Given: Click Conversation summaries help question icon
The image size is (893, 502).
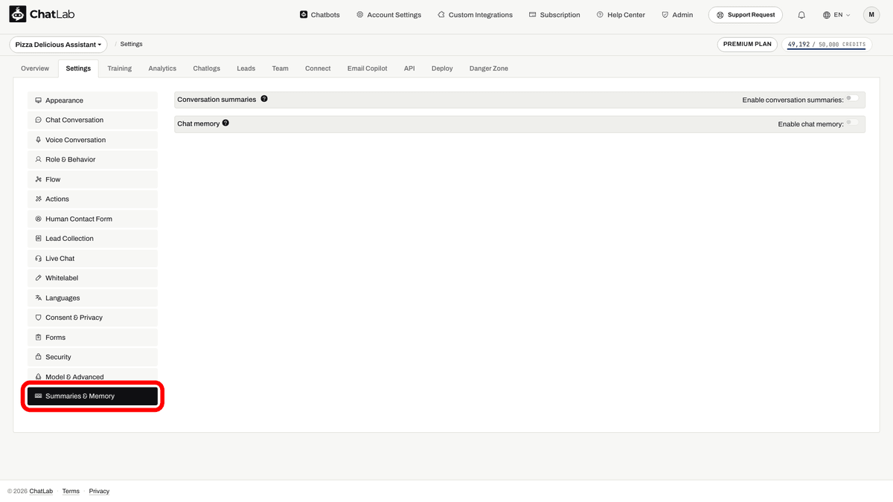Looking at the screenshot, I should pos(264,99).
